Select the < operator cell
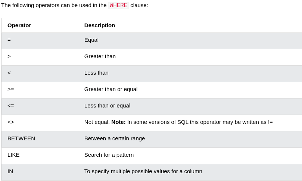The height and width of the screenshot is (181, 302). [x=9, y=73]
